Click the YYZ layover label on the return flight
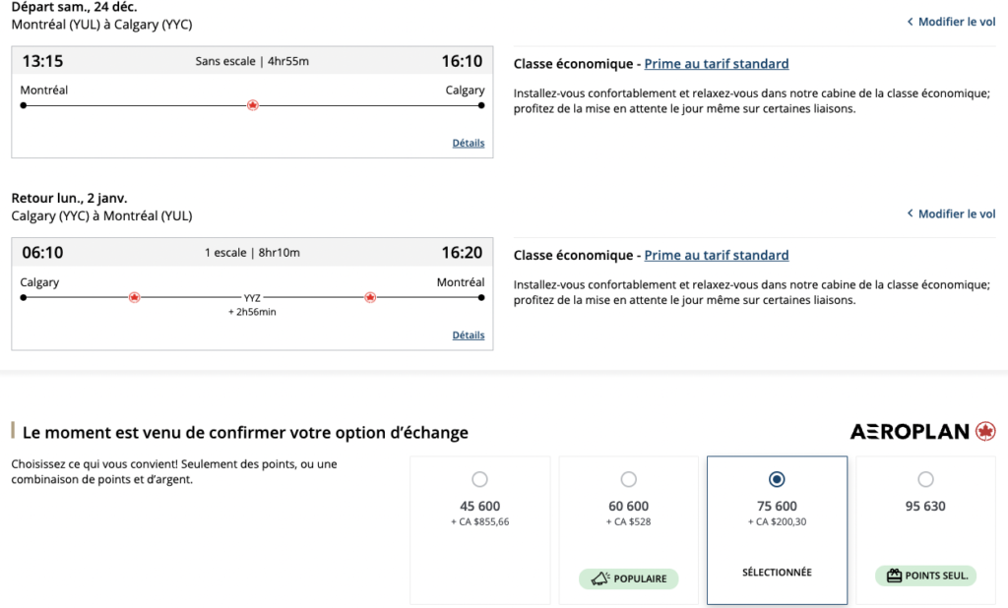 pyautogui.click(x=252, y=297)
